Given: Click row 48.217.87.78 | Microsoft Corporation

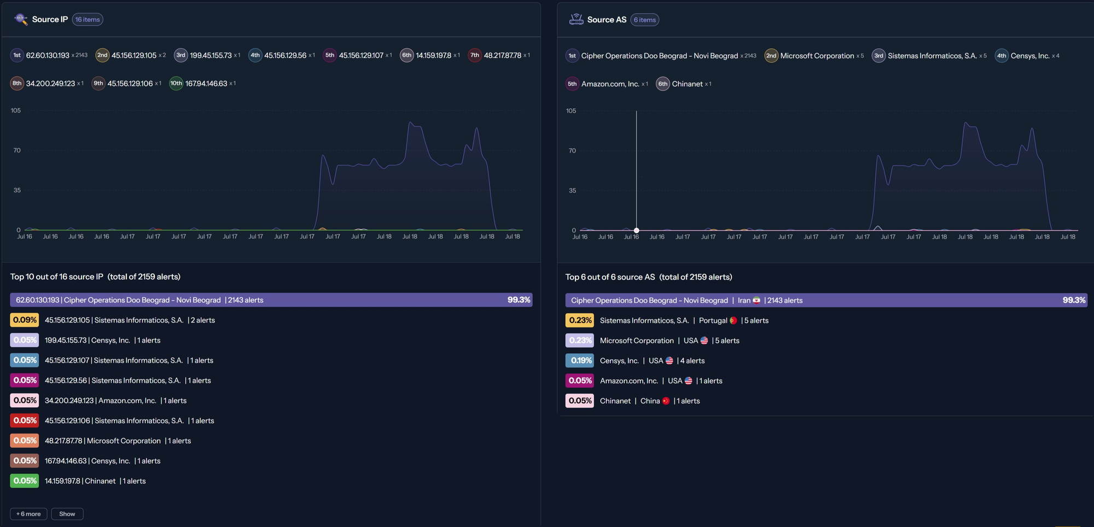Looking at the screenshot, I should (118, 441).
